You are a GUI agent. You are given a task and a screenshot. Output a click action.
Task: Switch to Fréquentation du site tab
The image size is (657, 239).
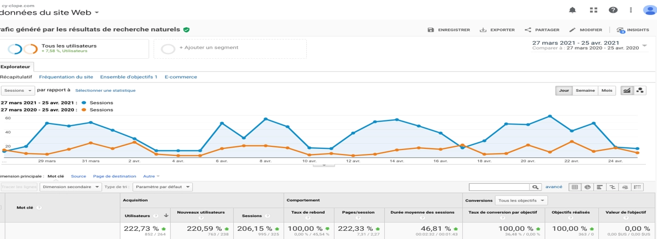(x=66, y=77)
